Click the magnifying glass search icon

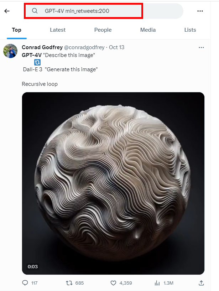click(x=35, y=11)
